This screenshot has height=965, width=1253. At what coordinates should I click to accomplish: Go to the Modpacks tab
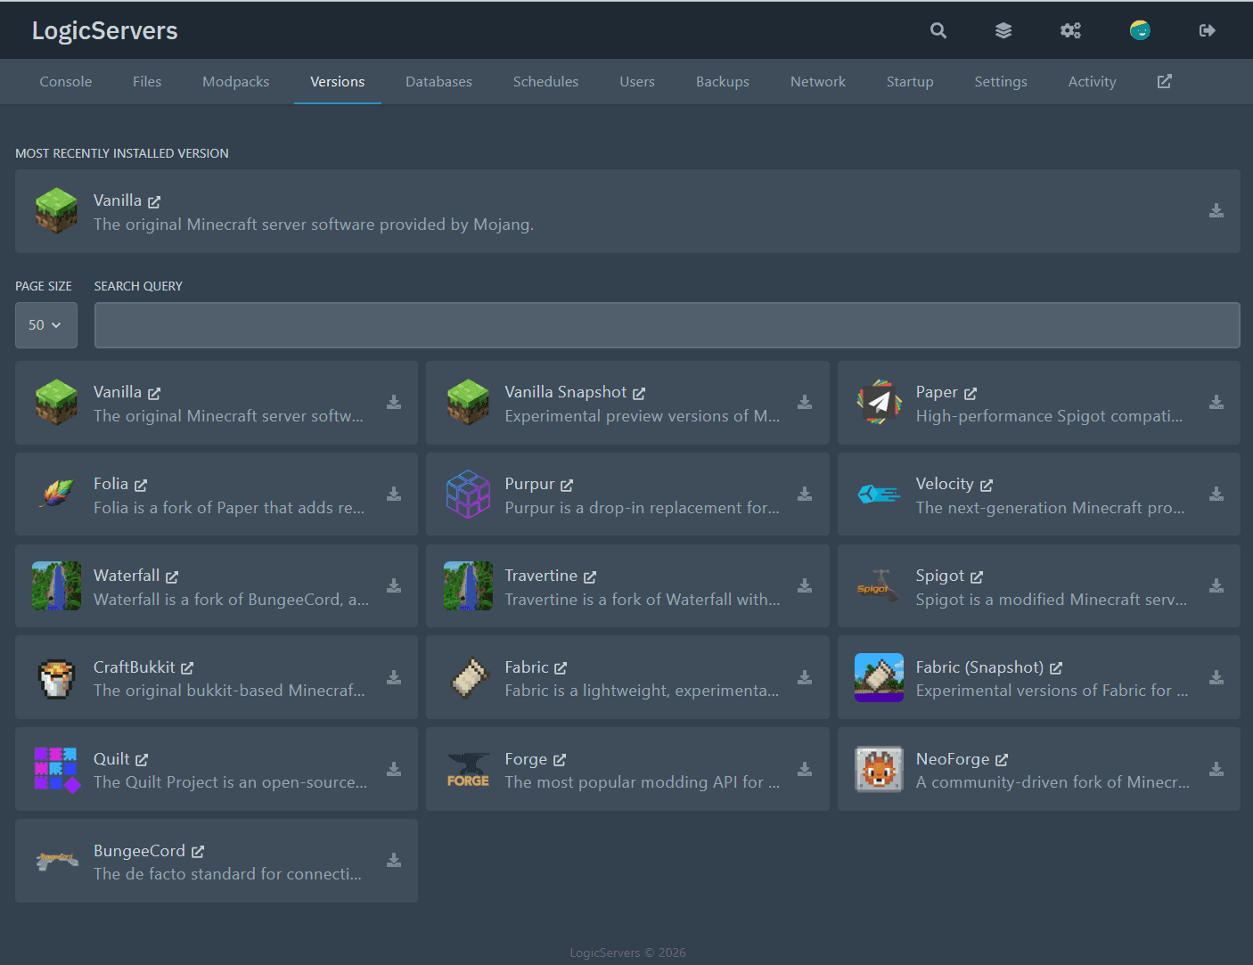(x=236, y=82)
